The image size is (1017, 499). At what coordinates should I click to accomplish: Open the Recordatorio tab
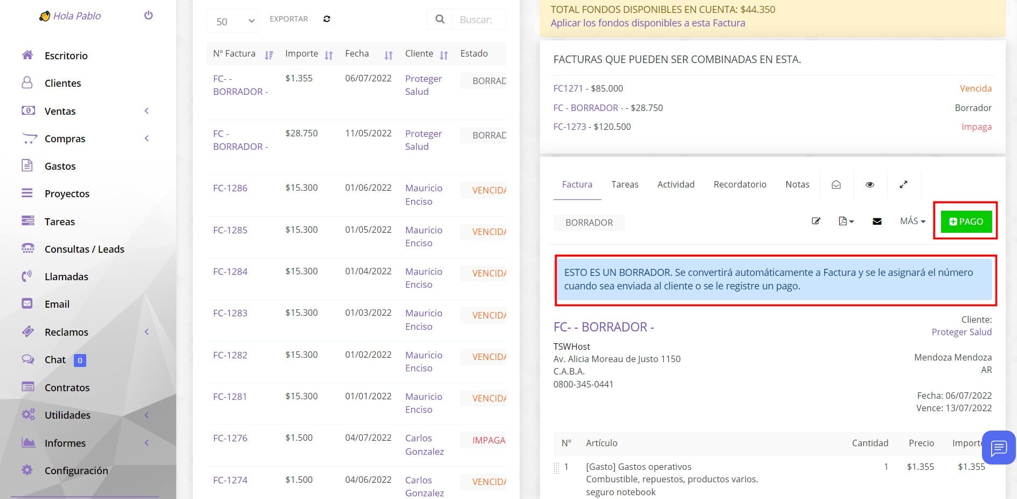coord(740,184)
